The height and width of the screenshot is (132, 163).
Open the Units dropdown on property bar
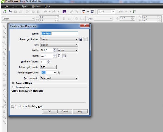point(103,19)
